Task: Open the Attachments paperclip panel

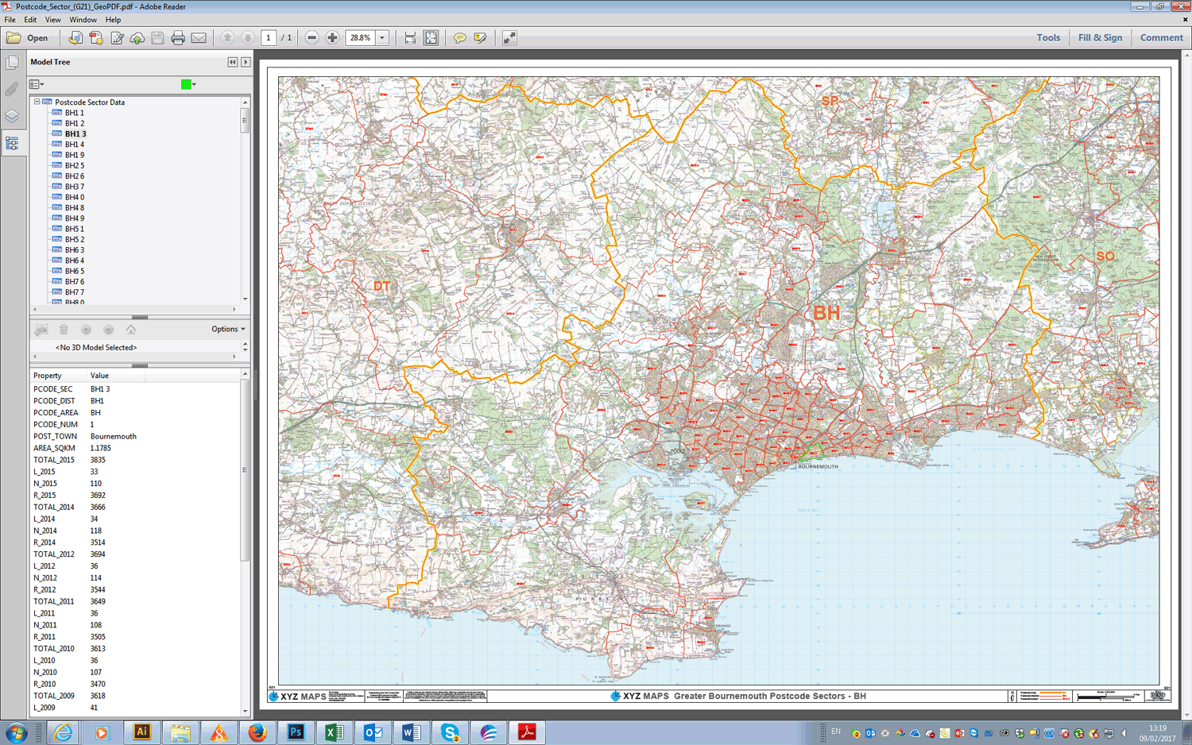Action: coord(12,89)
